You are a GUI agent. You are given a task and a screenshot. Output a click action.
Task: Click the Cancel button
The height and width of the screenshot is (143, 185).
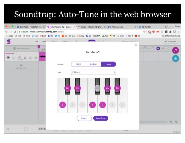(x=84, y=118)
